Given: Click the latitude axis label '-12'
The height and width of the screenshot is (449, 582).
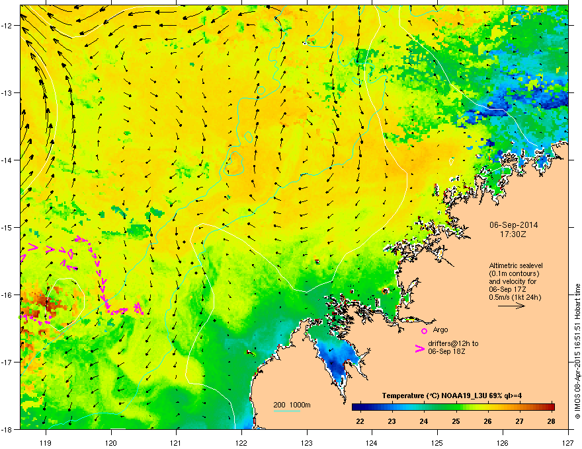Looking at the screenshot, I should pos(7,26).
